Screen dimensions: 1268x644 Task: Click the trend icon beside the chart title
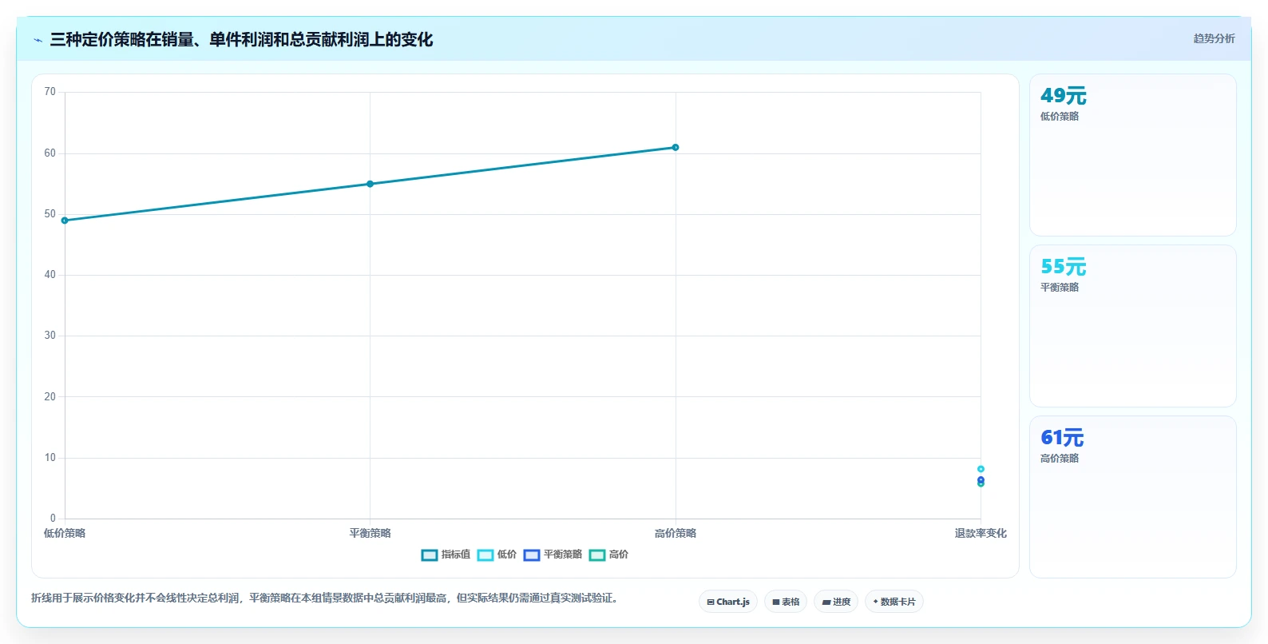pyautogui.click(x=38, y=40)
